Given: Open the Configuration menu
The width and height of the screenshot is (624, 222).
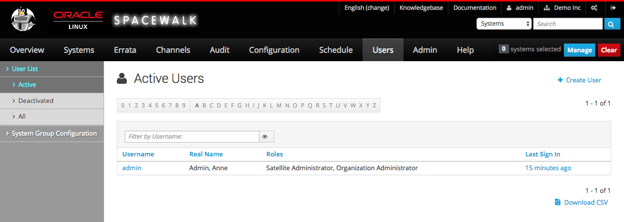Looking at the screenshot, I should (274, 50).
